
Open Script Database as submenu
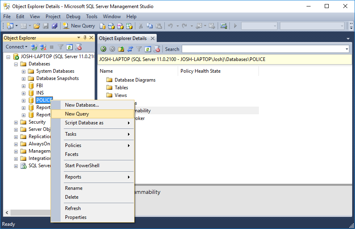point(84,123)
